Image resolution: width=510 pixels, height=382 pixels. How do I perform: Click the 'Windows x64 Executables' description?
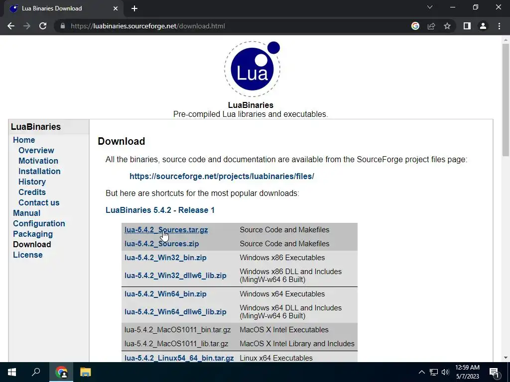(x=282, y=294)
